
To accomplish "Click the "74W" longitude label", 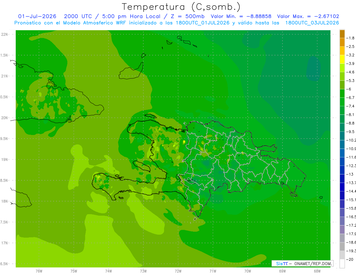I will coord(109,271).
